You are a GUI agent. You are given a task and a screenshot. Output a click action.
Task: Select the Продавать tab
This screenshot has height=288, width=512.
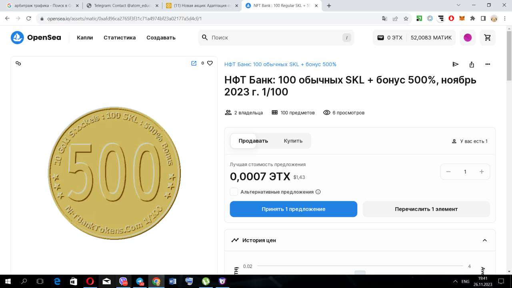point(253,141)
